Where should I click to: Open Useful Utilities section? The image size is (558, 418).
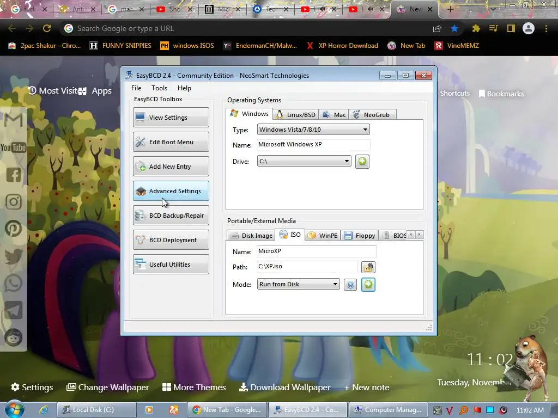171,265
